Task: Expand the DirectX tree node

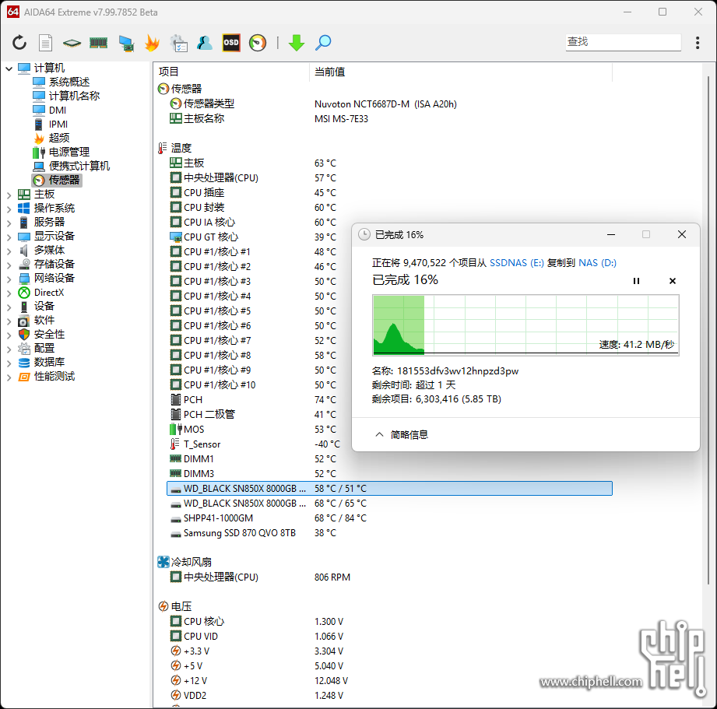Action: 9,293
